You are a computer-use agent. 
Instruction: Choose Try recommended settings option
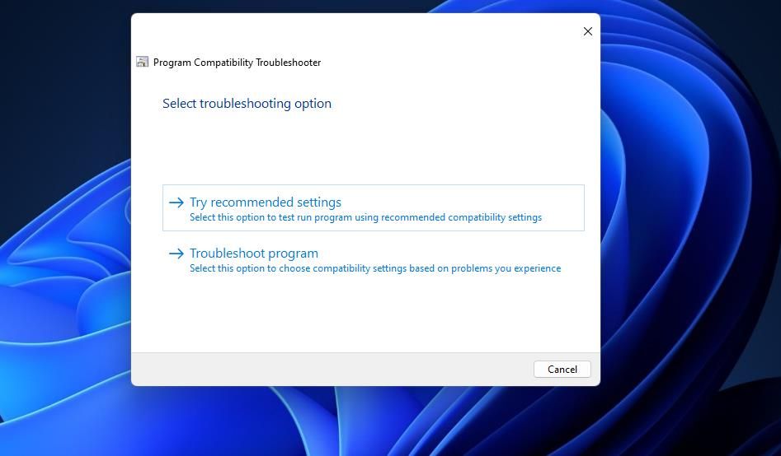373,208
